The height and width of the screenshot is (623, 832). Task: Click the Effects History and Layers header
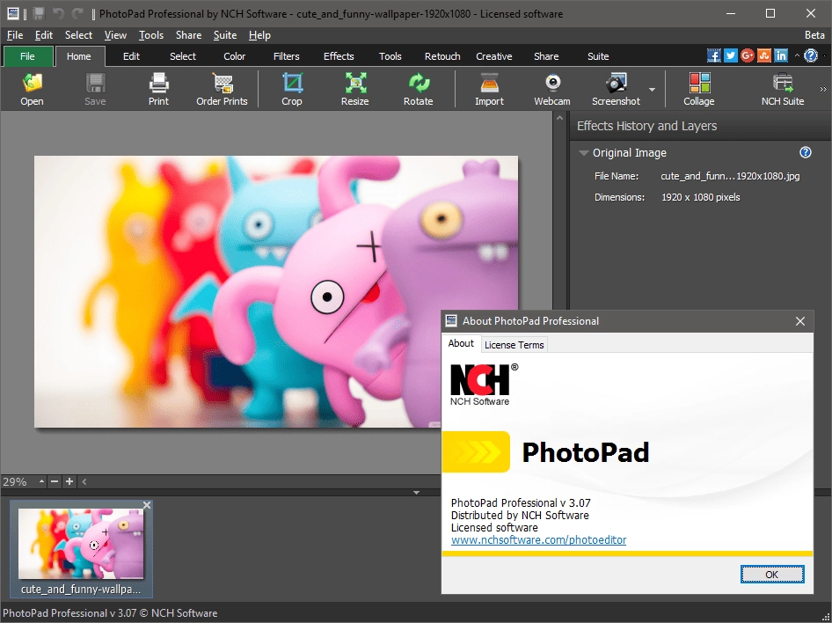[646, 126]
